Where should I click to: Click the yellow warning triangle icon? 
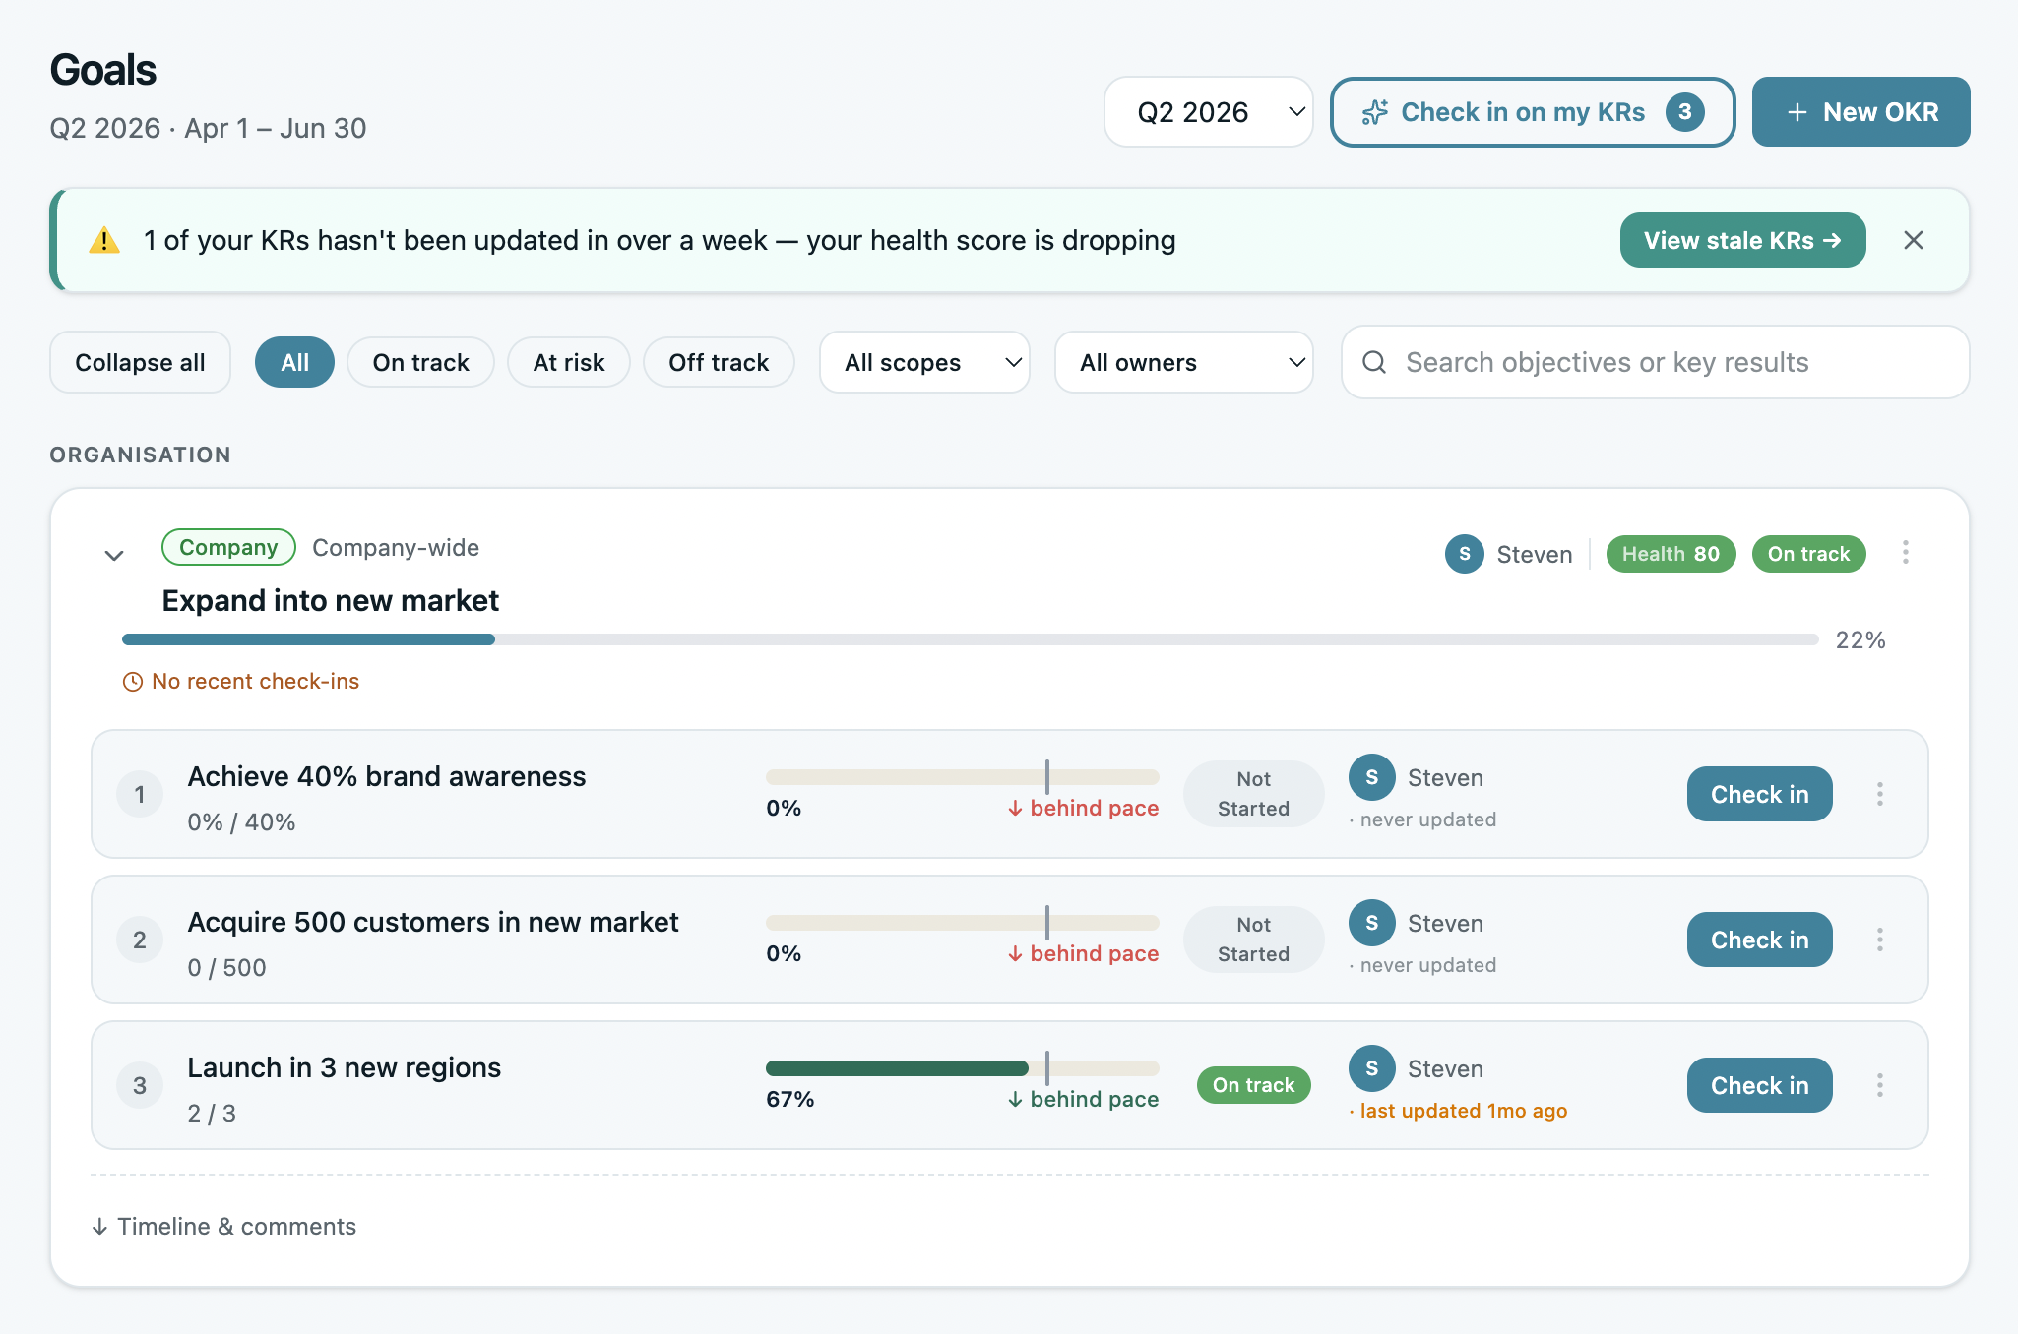(104, 240)
